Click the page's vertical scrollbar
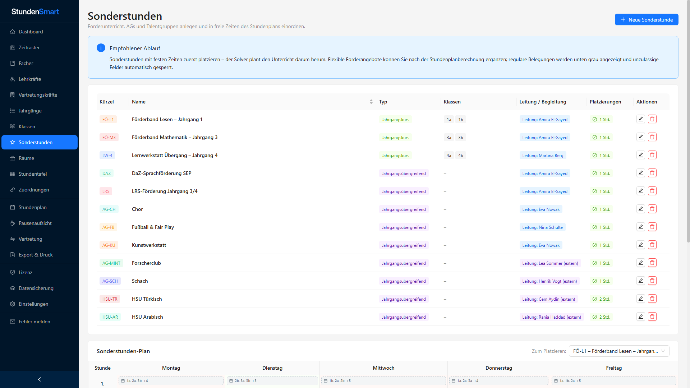 688,122
